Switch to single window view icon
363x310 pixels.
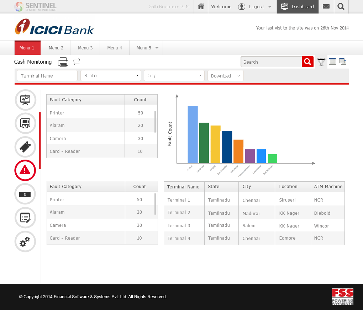pos(332,62)
